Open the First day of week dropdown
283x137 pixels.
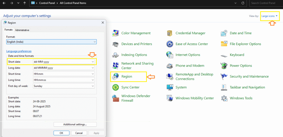tap(64, 86)
